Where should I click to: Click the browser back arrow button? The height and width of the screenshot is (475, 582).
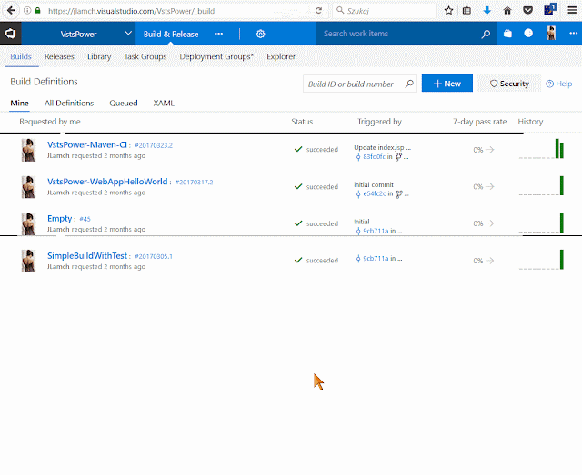click(x=11, y=10)
